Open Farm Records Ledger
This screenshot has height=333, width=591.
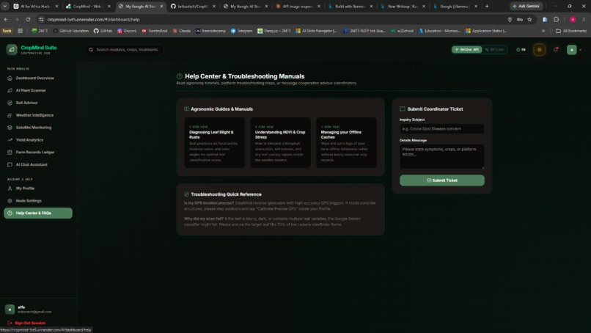[x=34, y=152]
